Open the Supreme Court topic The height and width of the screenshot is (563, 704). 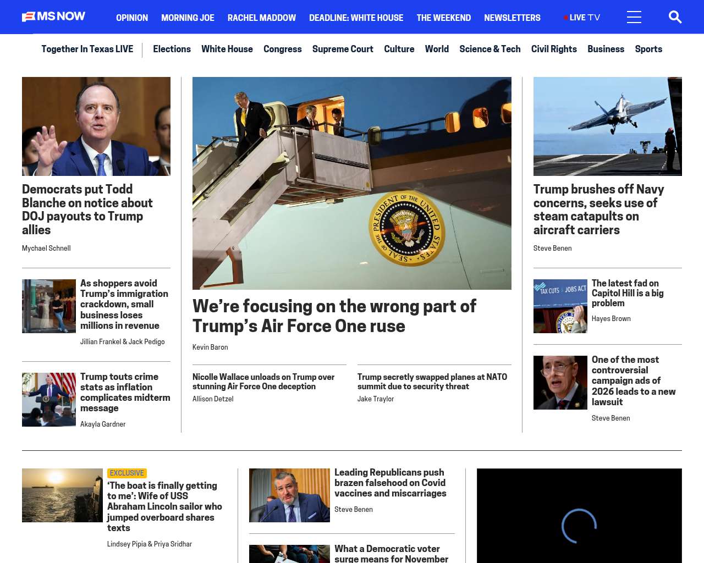(343, 49)
